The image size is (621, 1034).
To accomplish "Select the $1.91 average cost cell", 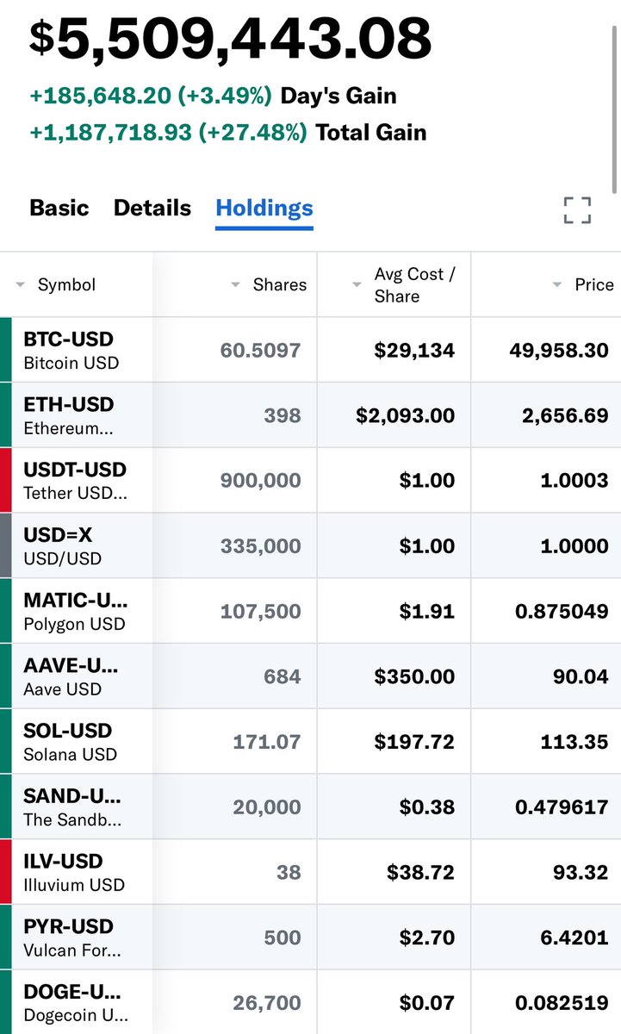I will coord(394,612).
